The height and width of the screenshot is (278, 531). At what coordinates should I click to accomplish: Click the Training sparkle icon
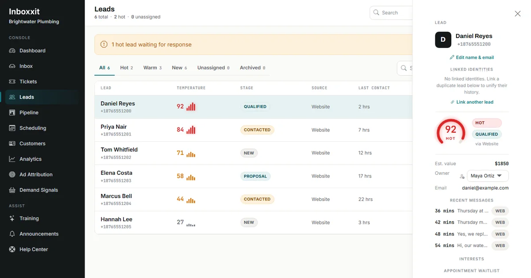click(x=12, y=218)
